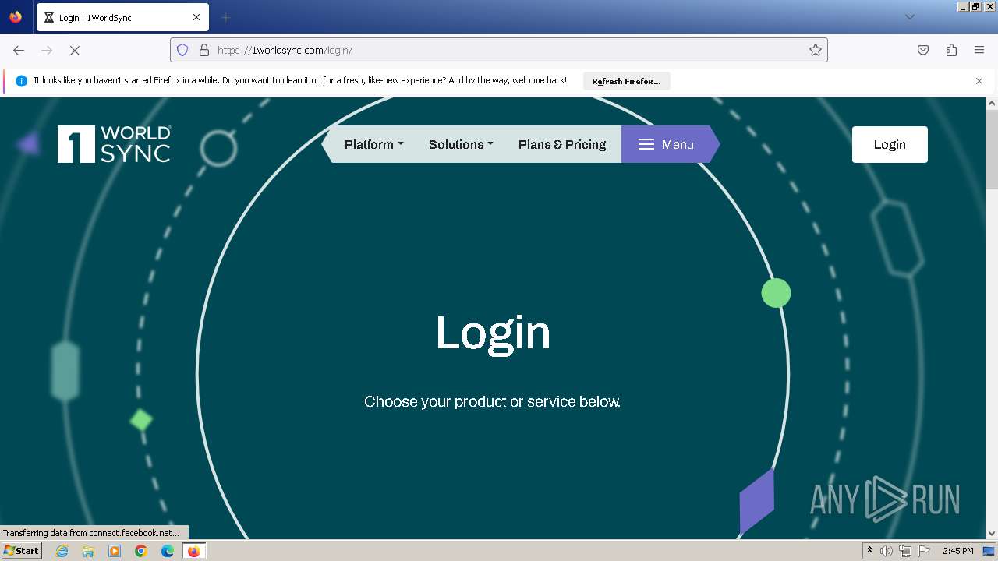Image resolution: width=998 pixels, height=561 pixels.
Task: Click "Choose your product or service below." text
Action: click(x=493, y=402)
